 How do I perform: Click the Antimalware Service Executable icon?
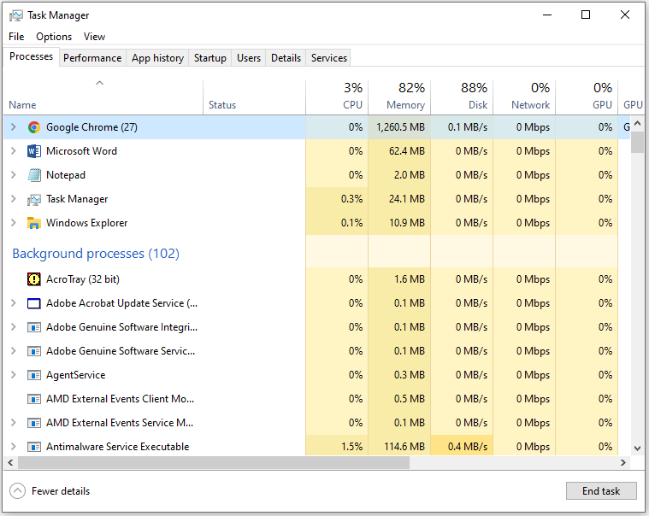[34, 447]
